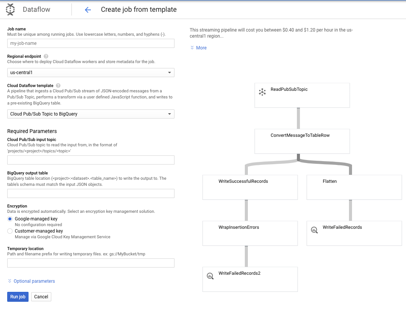
Task: Click the Temporary location field
Action: pos(90,263)
